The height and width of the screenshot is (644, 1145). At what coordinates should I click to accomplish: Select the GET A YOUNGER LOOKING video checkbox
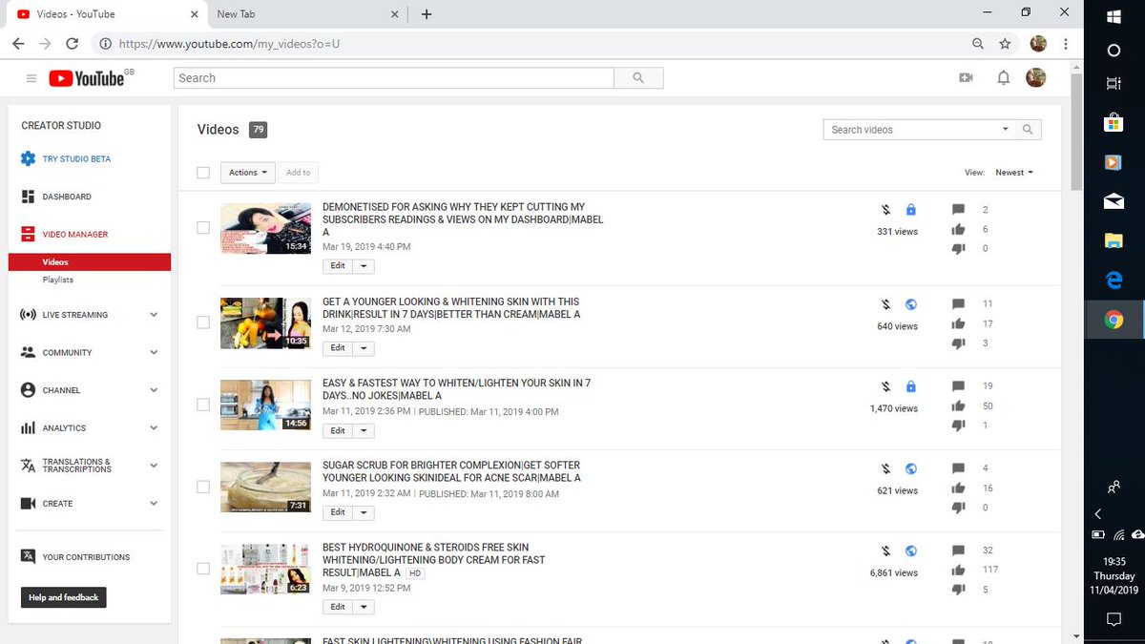pos(203,322)
